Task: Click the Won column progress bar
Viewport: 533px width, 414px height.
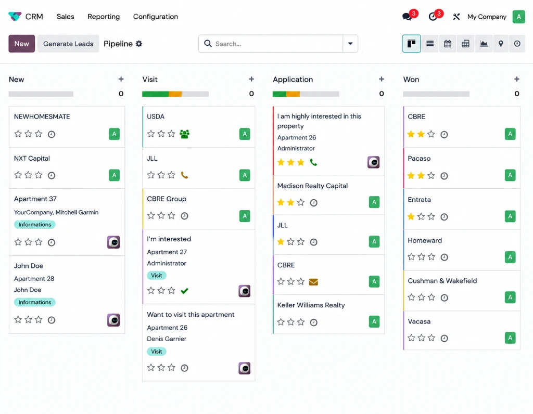Action: click(x=436, y=94)
